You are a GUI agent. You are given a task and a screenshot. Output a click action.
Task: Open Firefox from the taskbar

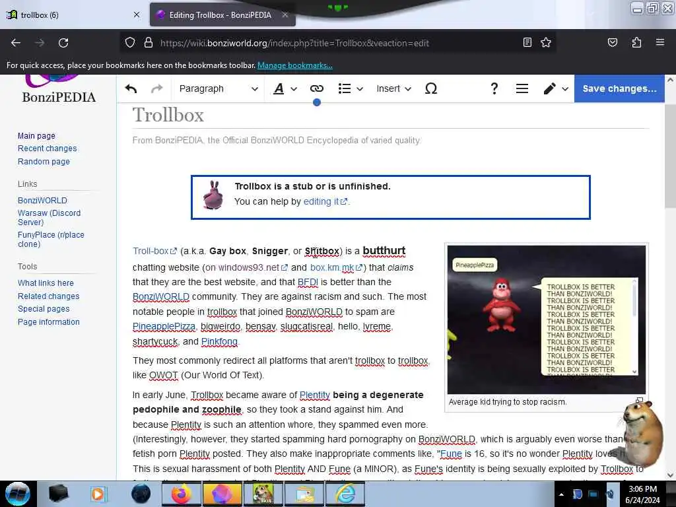[x=181, y=494]
